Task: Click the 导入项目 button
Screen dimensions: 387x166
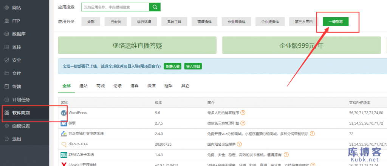Action: pyautogui.click(x=193, y=67)
